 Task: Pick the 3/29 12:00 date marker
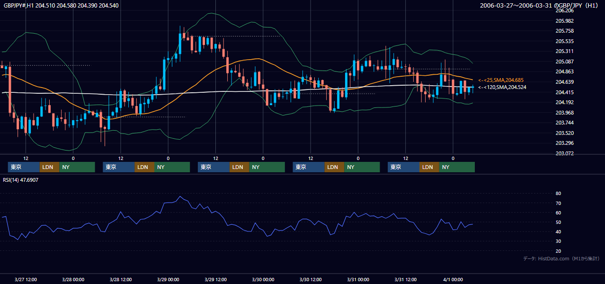point(215,279)
